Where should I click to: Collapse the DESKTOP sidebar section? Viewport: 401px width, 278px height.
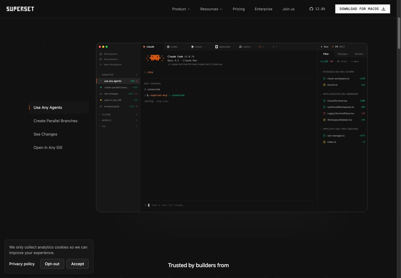click(118, 75)
